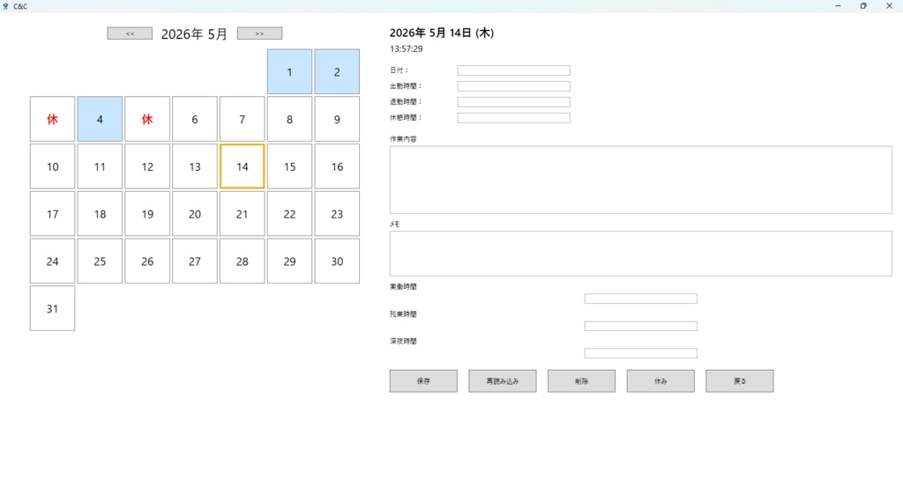Select today's day 14 with orange border

[242, 166]
